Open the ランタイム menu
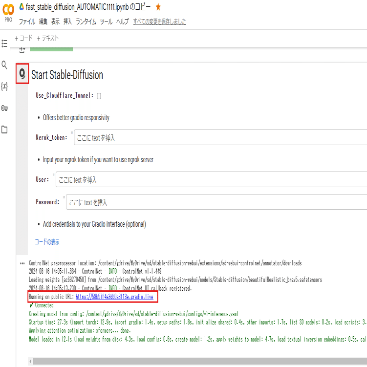Image resolution: width=367 pixels, height=367 pixels. tap(86, 22)
